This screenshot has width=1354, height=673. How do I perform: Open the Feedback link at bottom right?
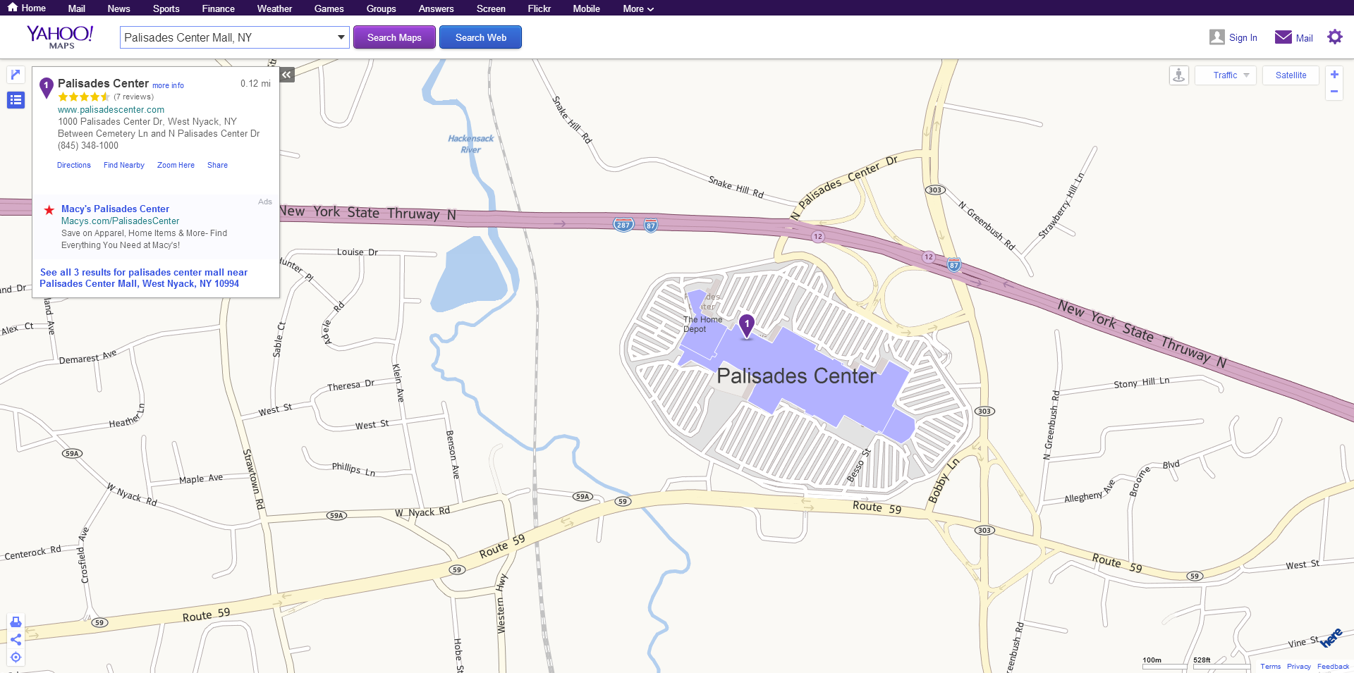(x=1333, y=666)
